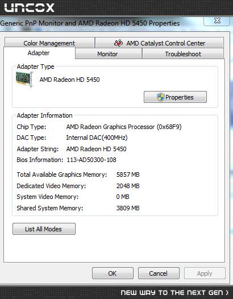The width and height of the screenshot is (233, 299).
Task: Click the UAC shield icon on Properties
Action: (161, 97)
